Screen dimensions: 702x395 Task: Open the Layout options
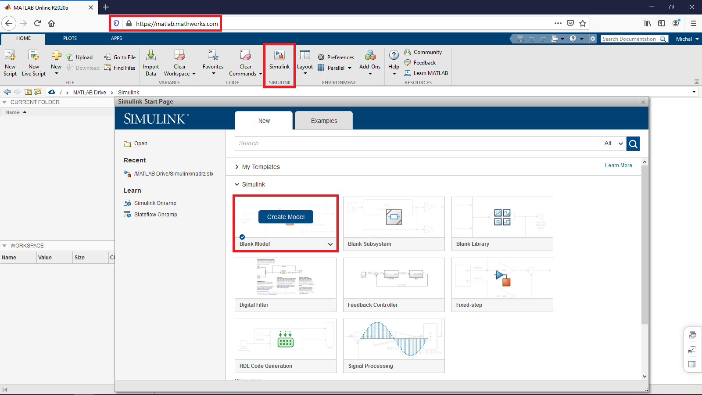coord(305,61)
